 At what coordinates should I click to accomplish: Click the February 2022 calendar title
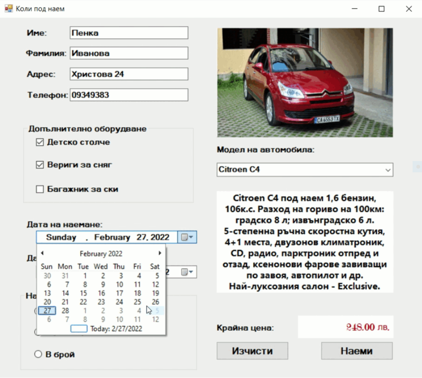[x=101, y=254]
